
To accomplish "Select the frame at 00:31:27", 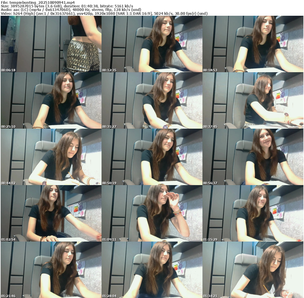I will coord(152,100).
